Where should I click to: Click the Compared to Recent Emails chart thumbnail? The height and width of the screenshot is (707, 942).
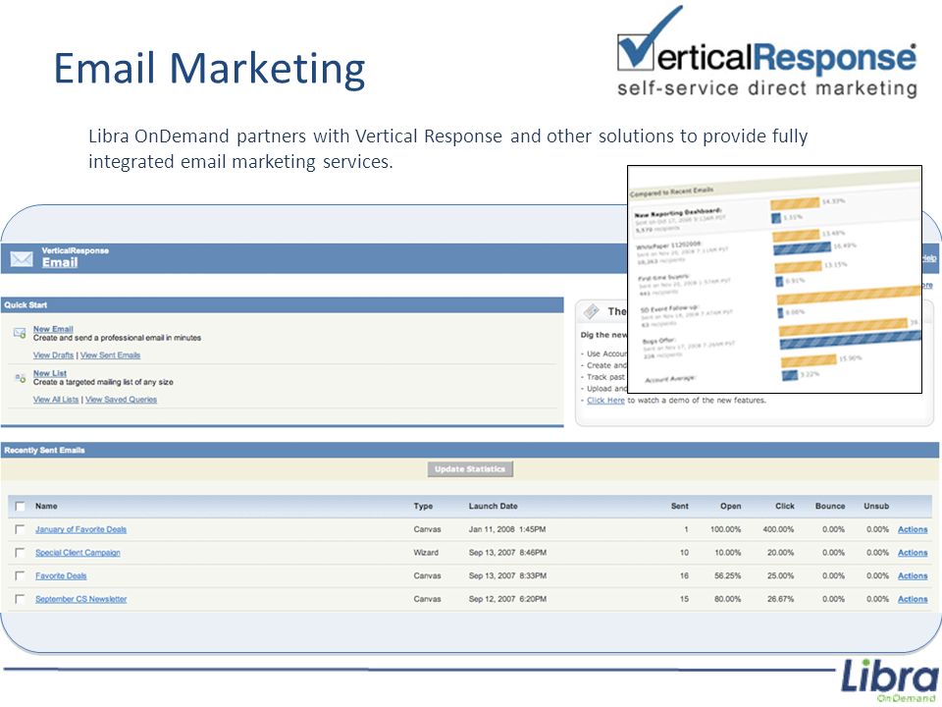point(774,280)
